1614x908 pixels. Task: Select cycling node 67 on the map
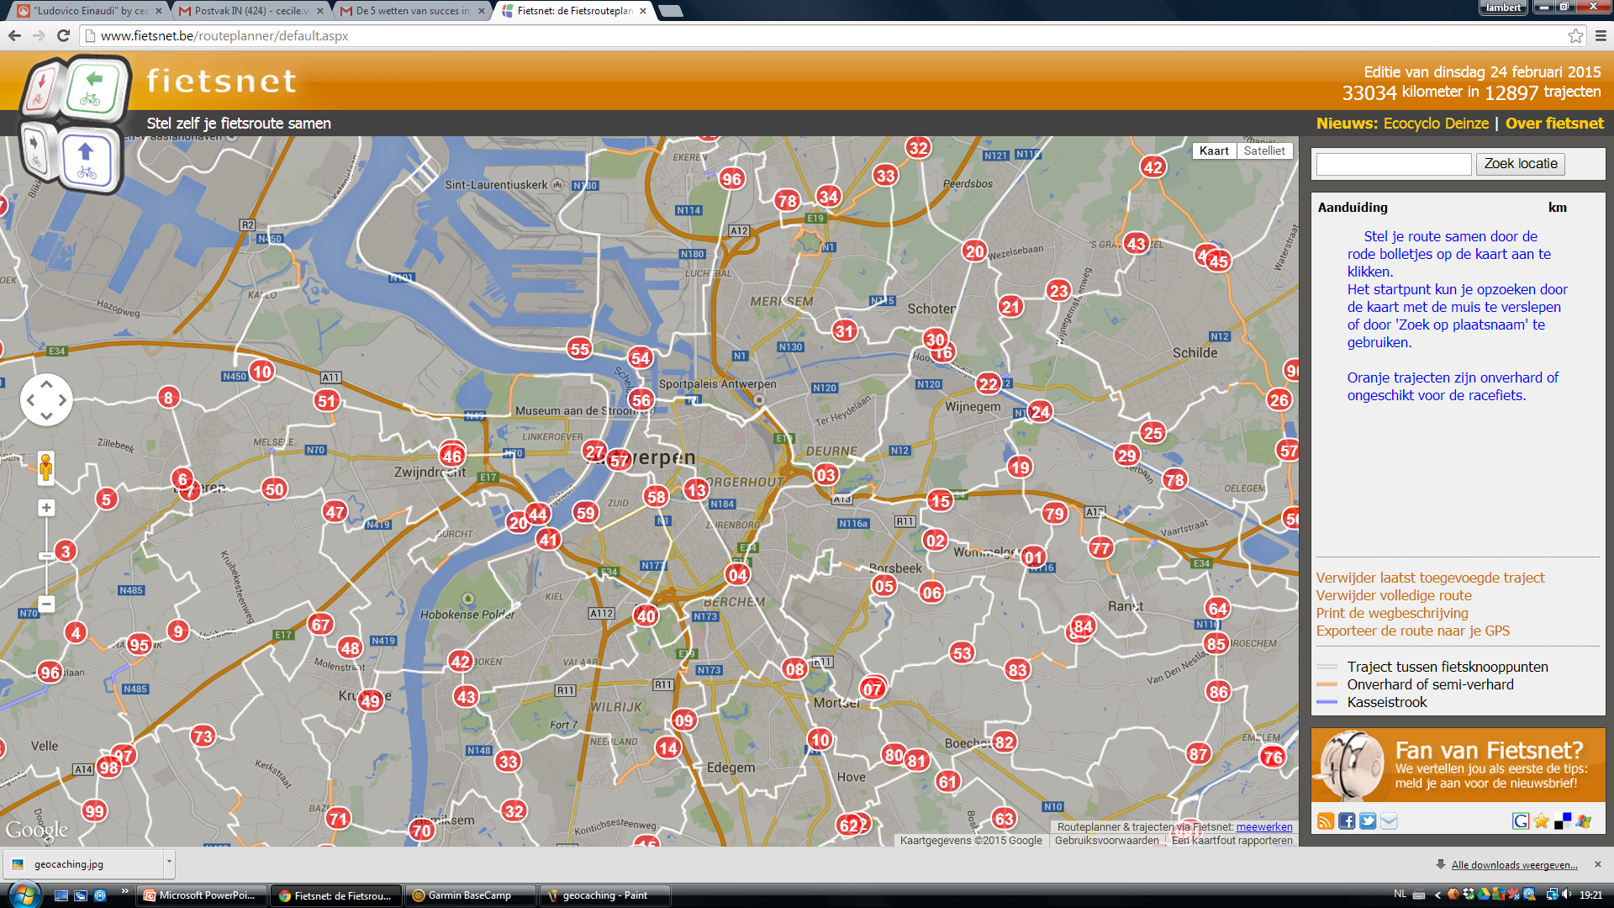point(320,624)
